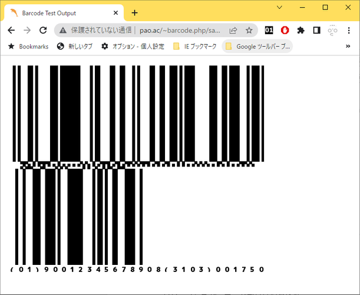Open the profile avatar button

[333, 30]
